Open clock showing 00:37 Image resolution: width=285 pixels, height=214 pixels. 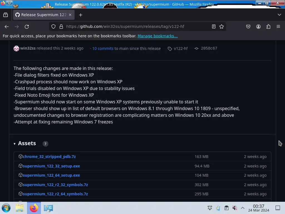pyautogui.click(x=259, y=208)
